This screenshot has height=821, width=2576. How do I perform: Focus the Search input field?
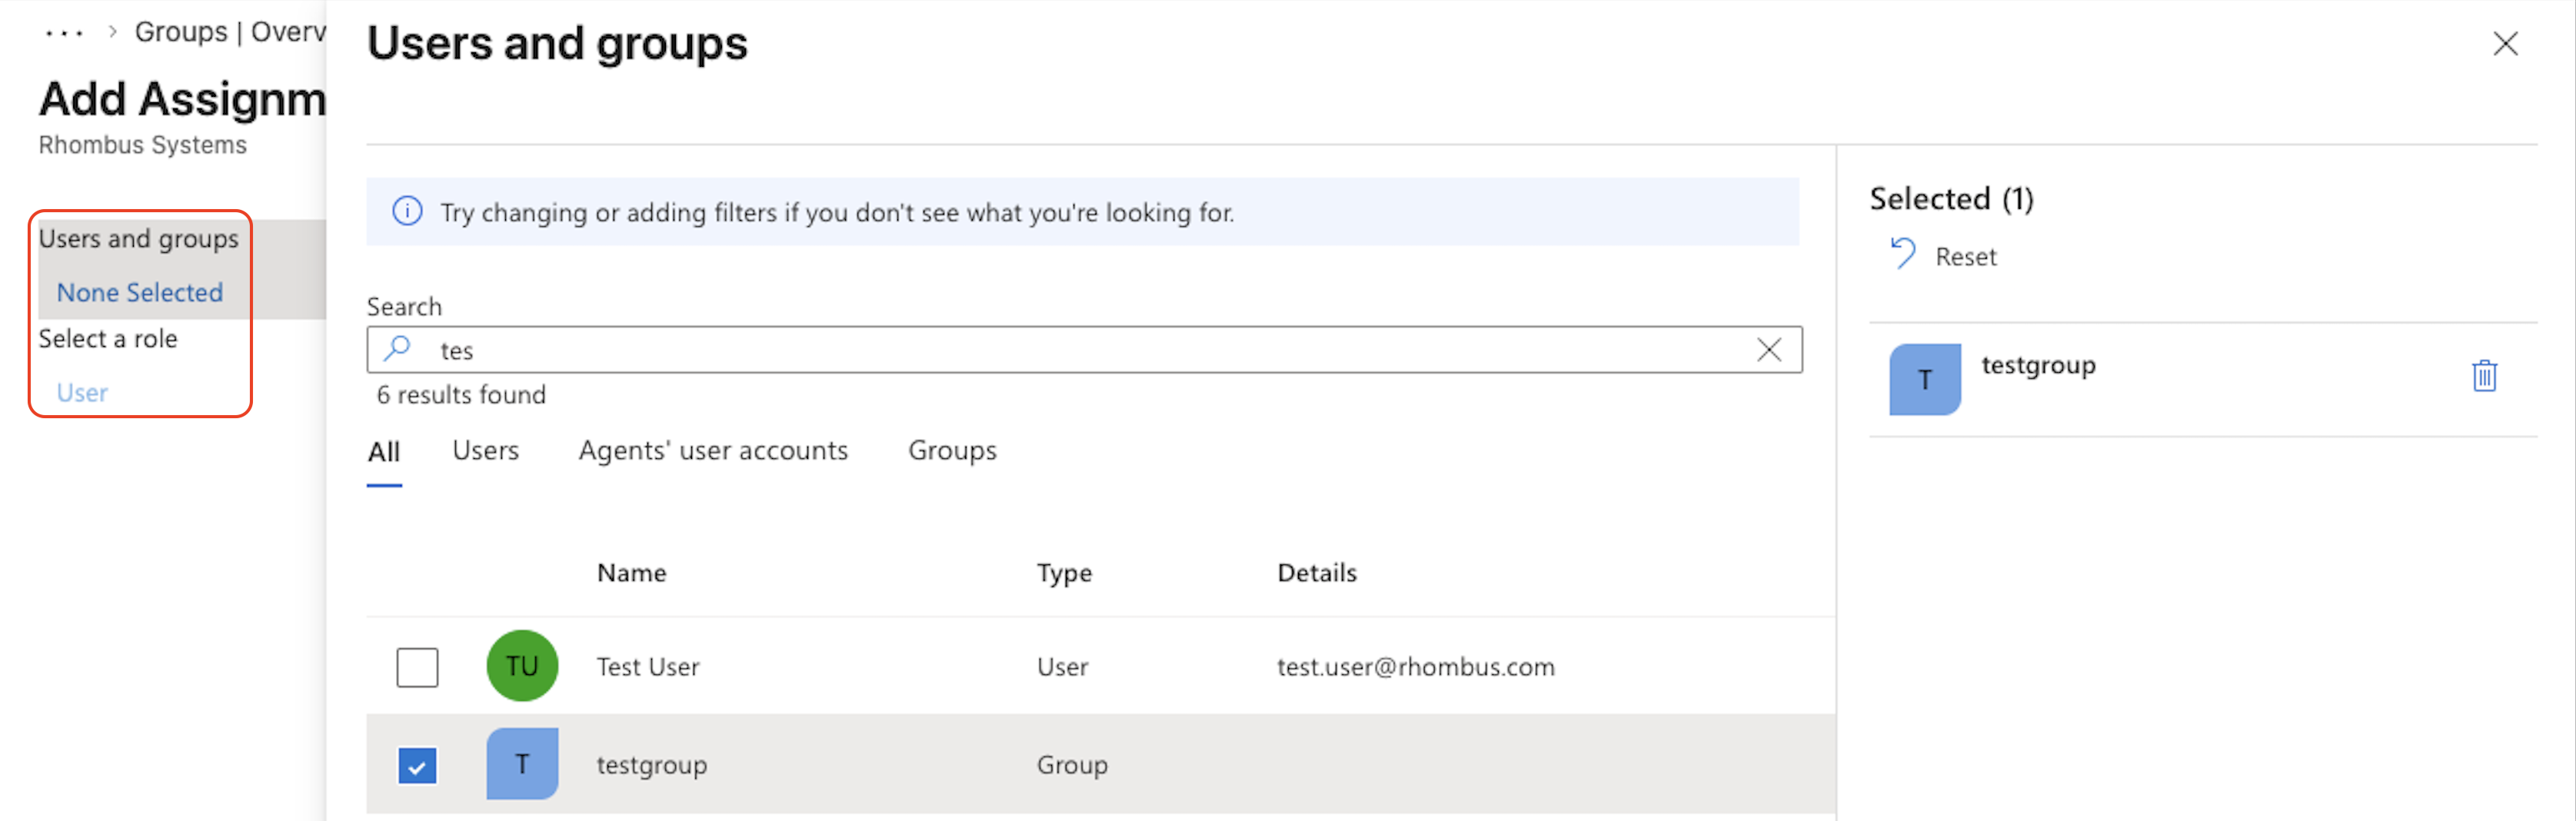pyautogui.click(x=1084, y=349)
